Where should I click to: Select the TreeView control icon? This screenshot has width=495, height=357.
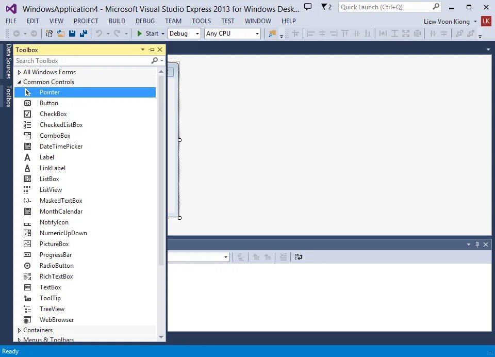(x=27, y=309)
